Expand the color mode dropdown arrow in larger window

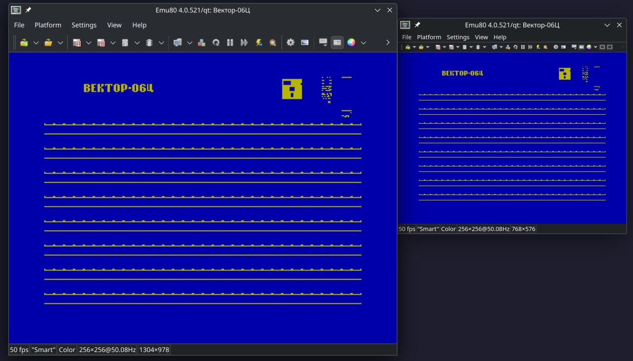(363, 43)
